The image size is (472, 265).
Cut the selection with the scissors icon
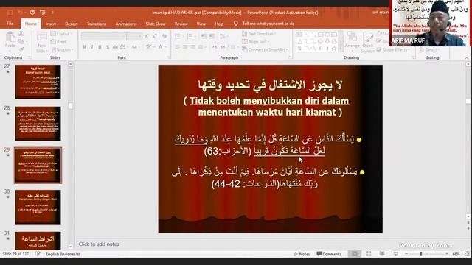click(x=21, y=34)
